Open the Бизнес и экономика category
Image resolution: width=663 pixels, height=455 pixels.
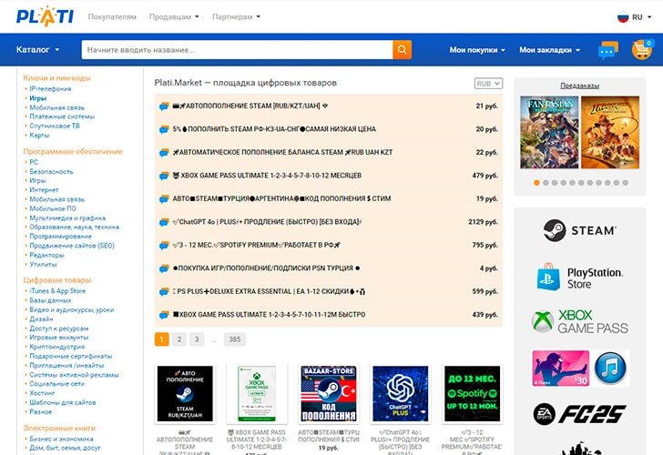pyautogui.click(x=61, y=439)
